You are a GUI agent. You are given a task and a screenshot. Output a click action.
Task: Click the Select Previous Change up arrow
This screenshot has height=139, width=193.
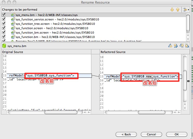tap(178, 10)
